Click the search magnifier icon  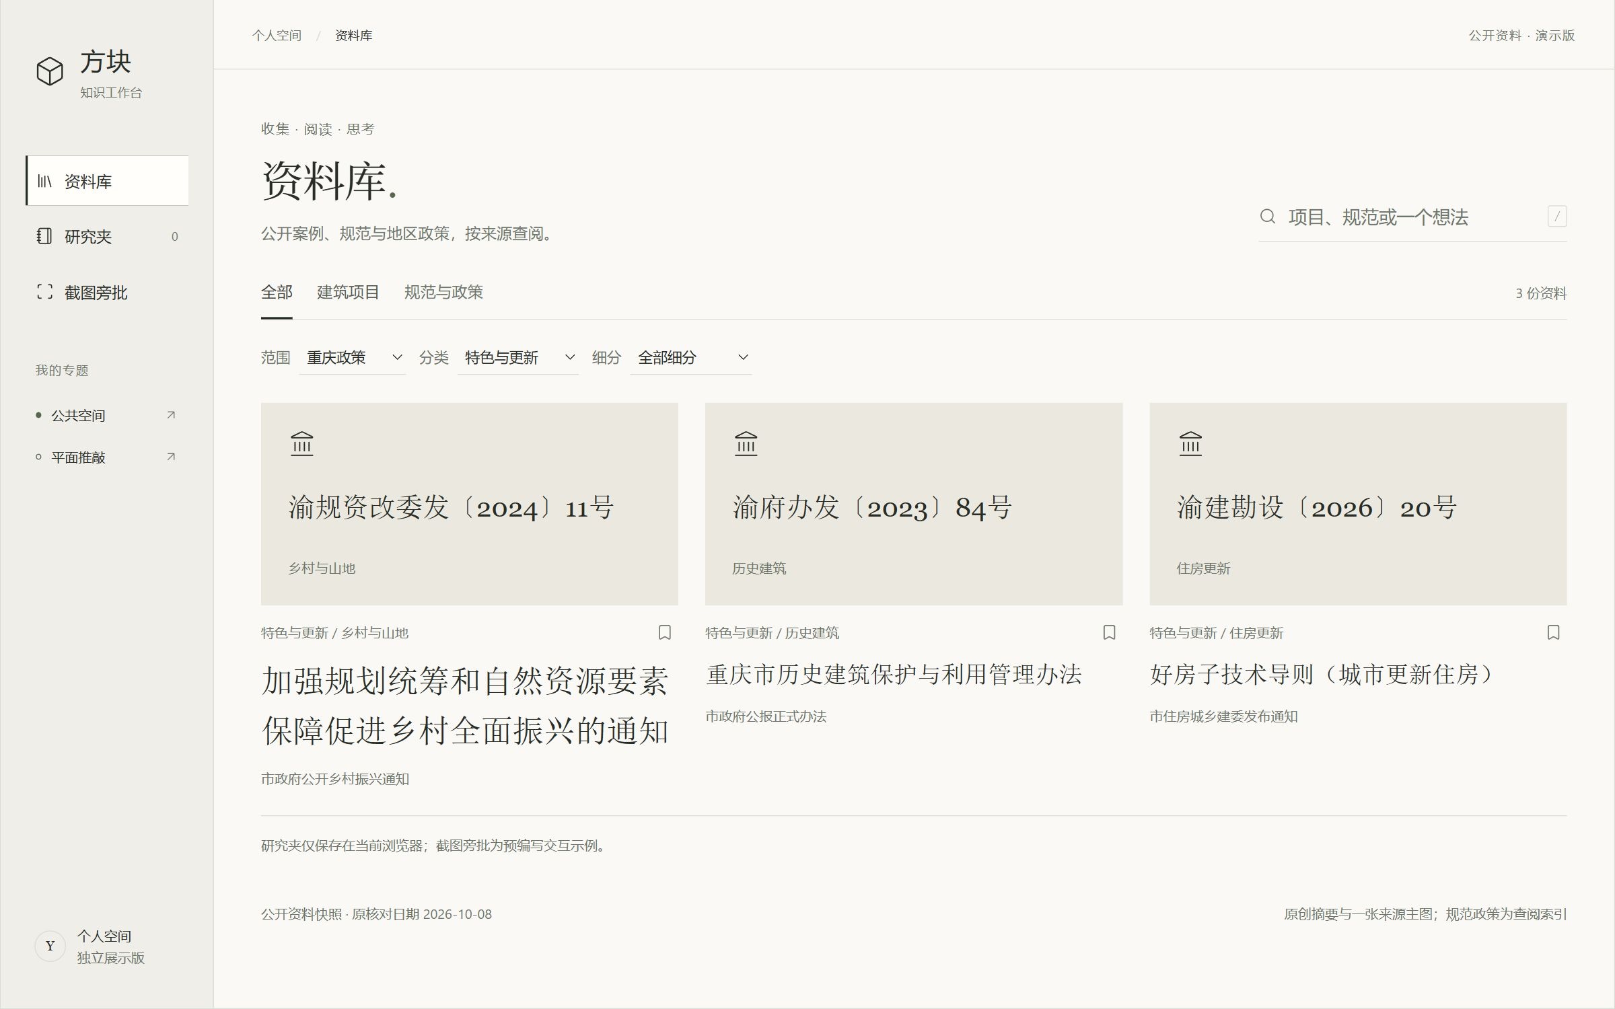coord(1268,217)
